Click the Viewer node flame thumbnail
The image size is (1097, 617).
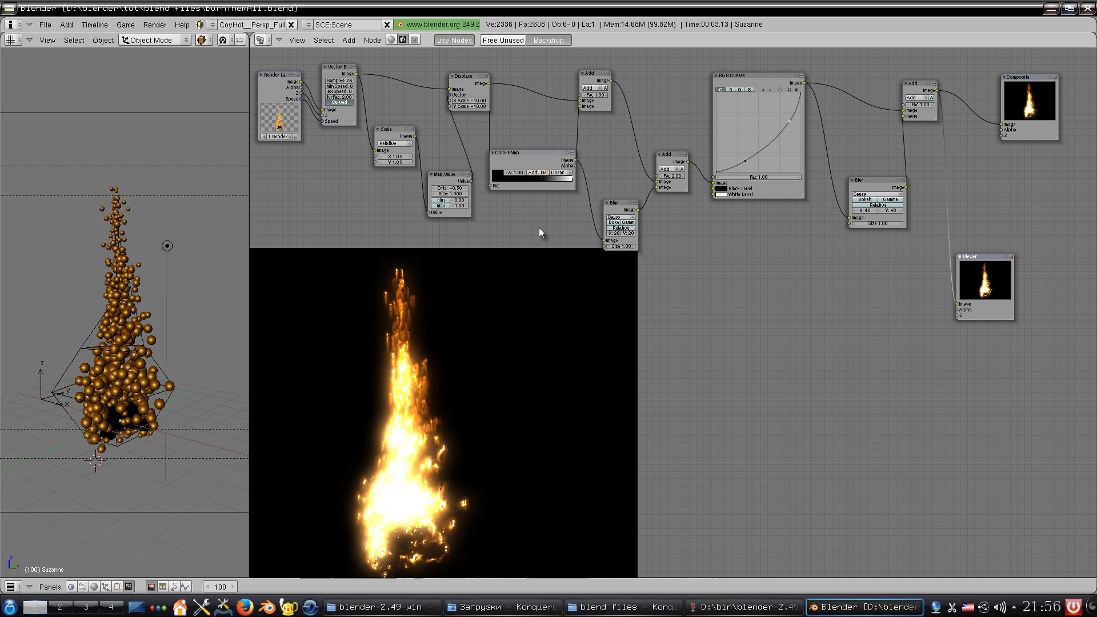pyautogui.click(x=985, y=281)
